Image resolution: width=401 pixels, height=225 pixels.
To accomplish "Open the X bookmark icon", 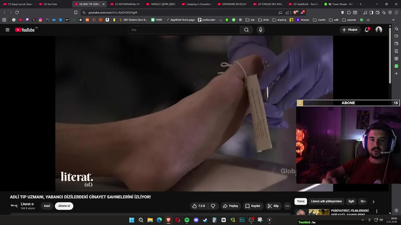I will pyautogui.click(x=34, y=20).
